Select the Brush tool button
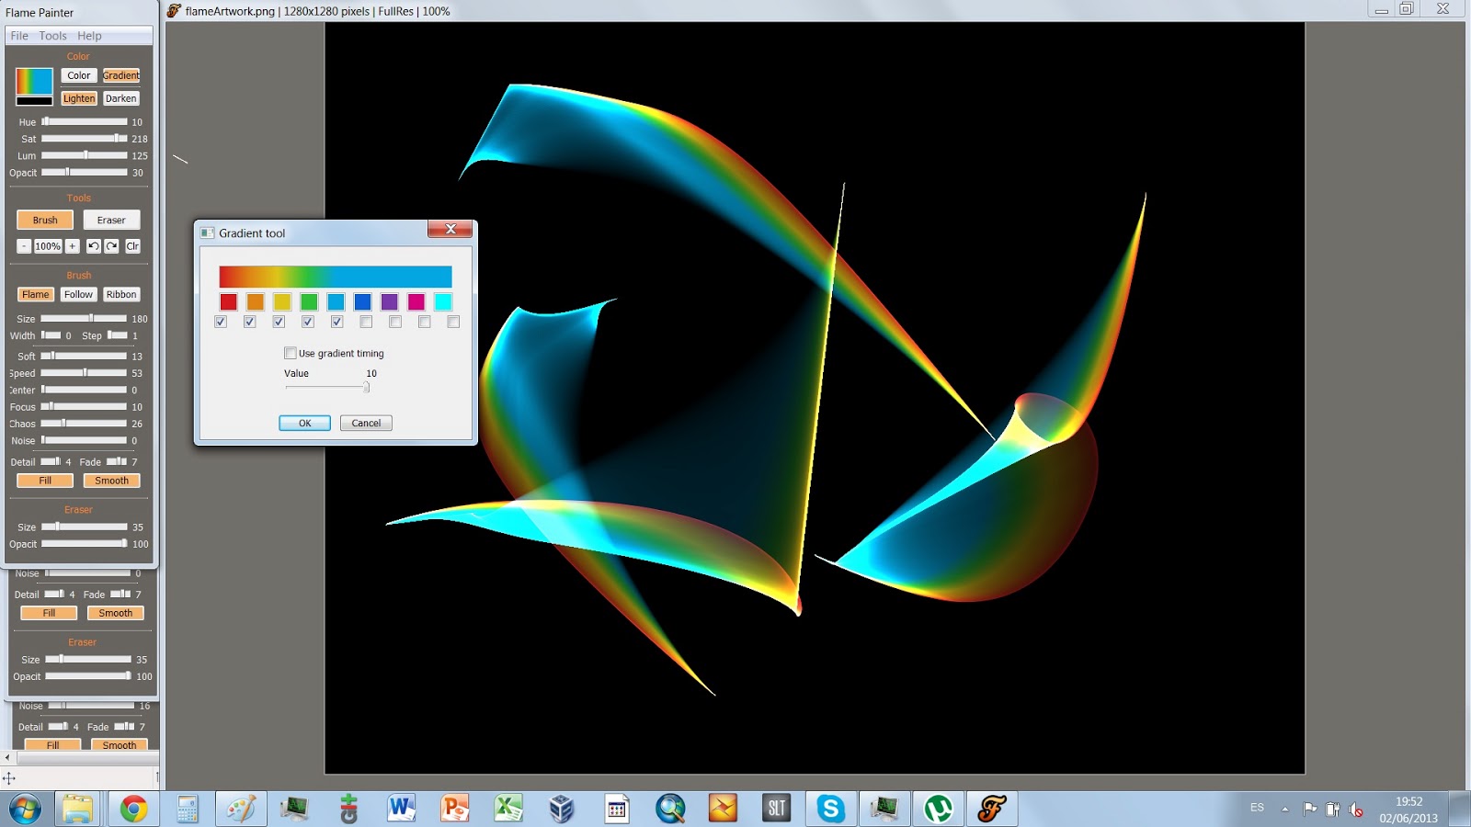This screenshot has height=827, width=1471. click(45, 220)
